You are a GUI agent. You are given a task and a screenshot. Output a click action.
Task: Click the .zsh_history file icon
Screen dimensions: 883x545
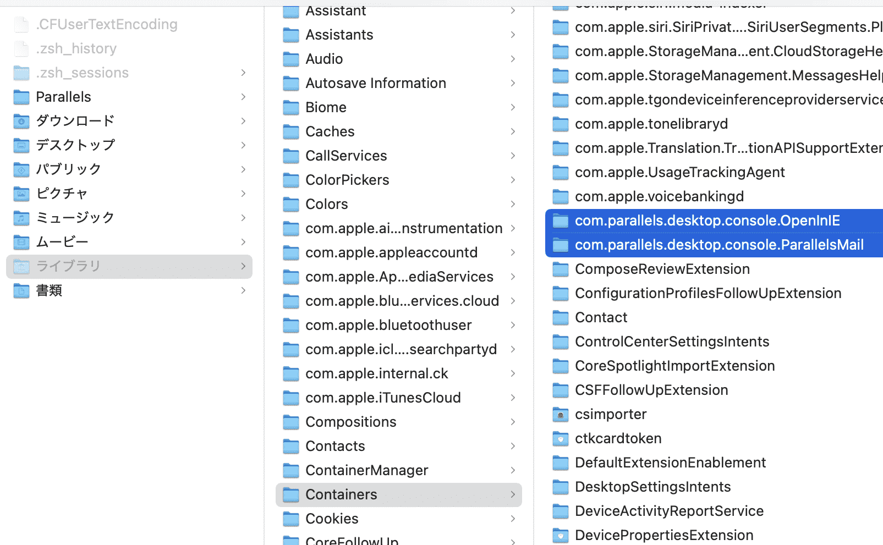click(21, 48)
